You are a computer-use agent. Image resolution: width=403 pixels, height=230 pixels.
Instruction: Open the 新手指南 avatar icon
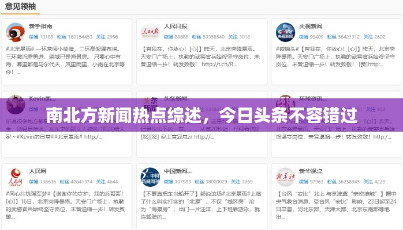pyautogui.click(x=16, y=32)
